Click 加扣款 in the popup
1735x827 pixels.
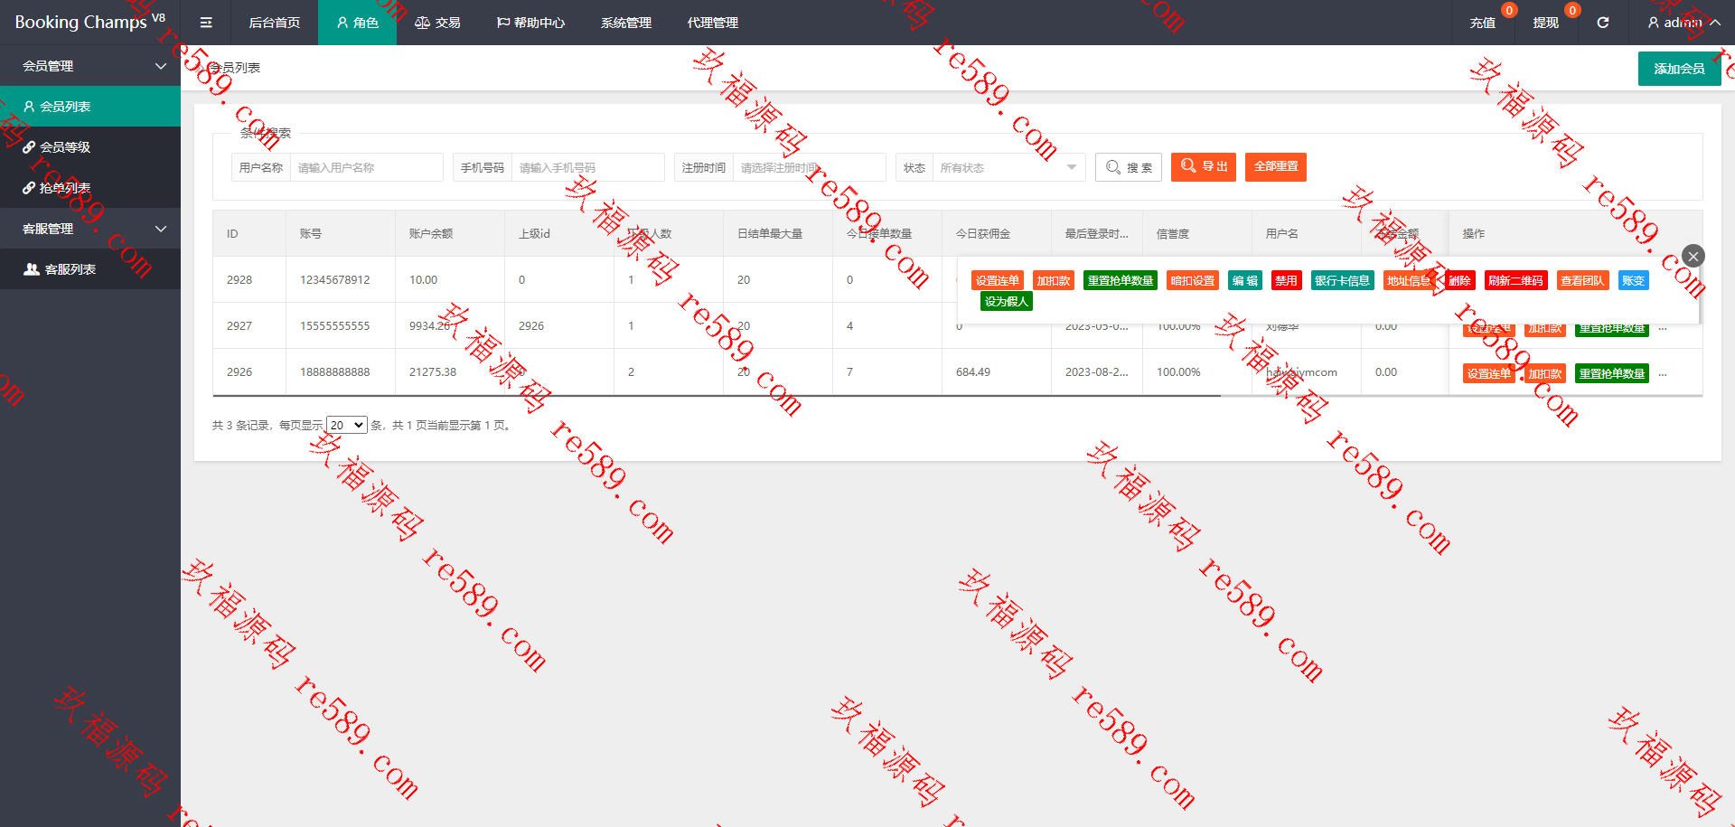point(1054,281)
